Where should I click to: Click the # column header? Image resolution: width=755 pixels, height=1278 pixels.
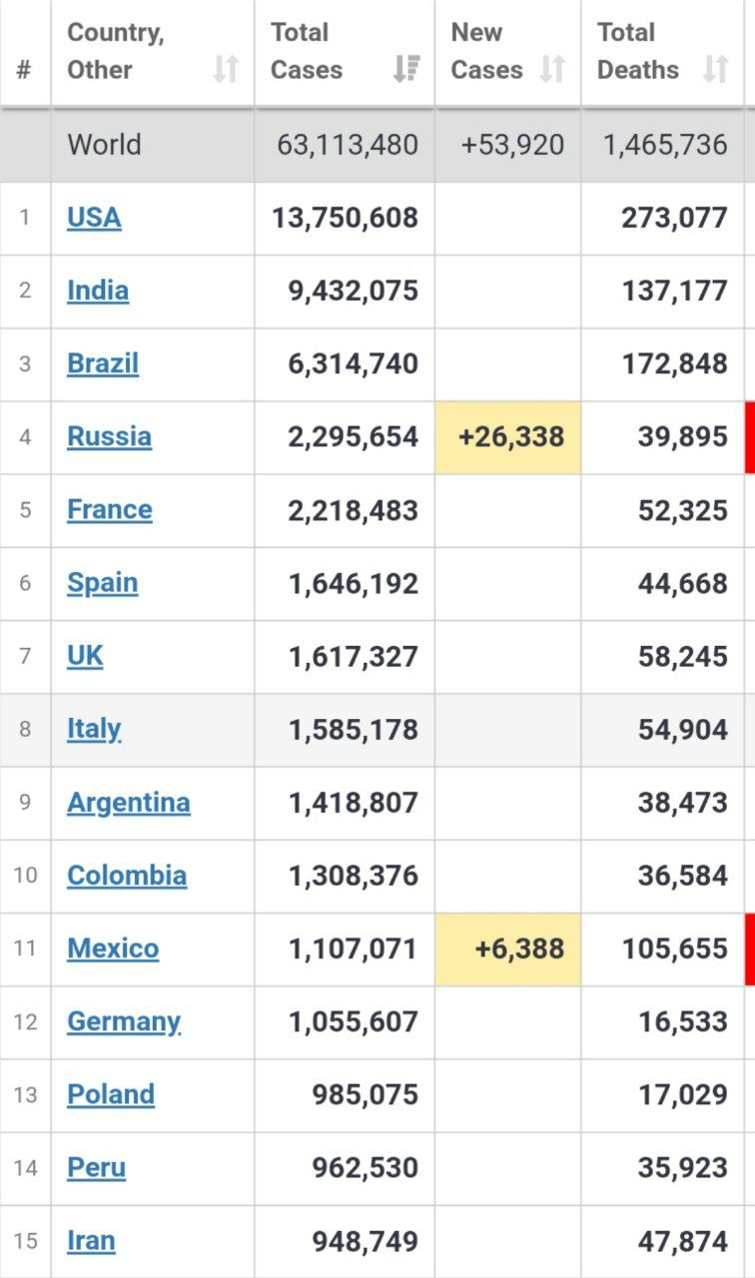point(24,71)
